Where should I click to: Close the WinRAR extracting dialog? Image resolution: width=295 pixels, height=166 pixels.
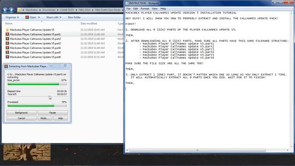(65, 65)
